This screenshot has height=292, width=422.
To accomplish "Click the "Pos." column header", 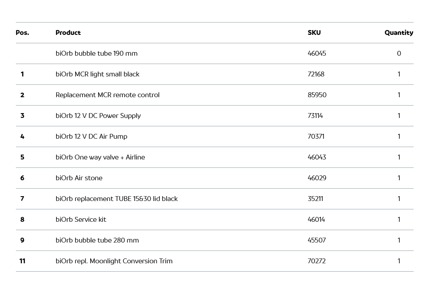I will click(23, 33).
